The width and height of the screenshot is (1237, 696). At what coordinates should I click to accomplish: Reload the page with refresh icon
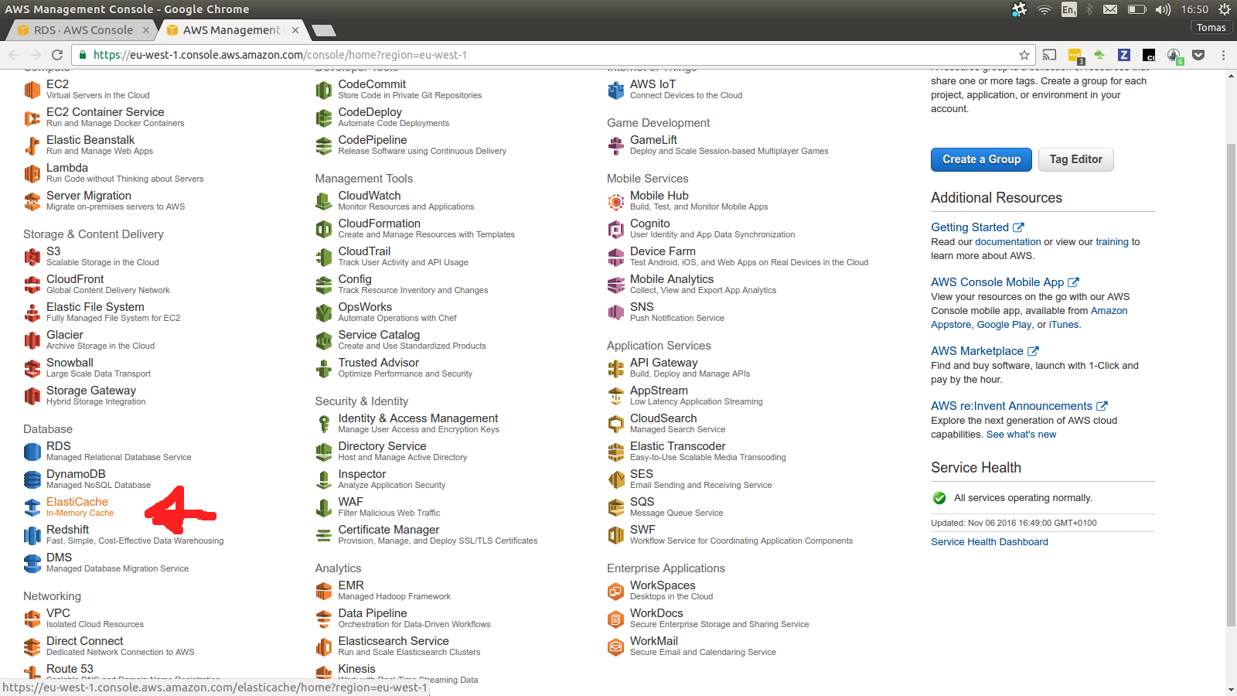(x=57, y=55)
